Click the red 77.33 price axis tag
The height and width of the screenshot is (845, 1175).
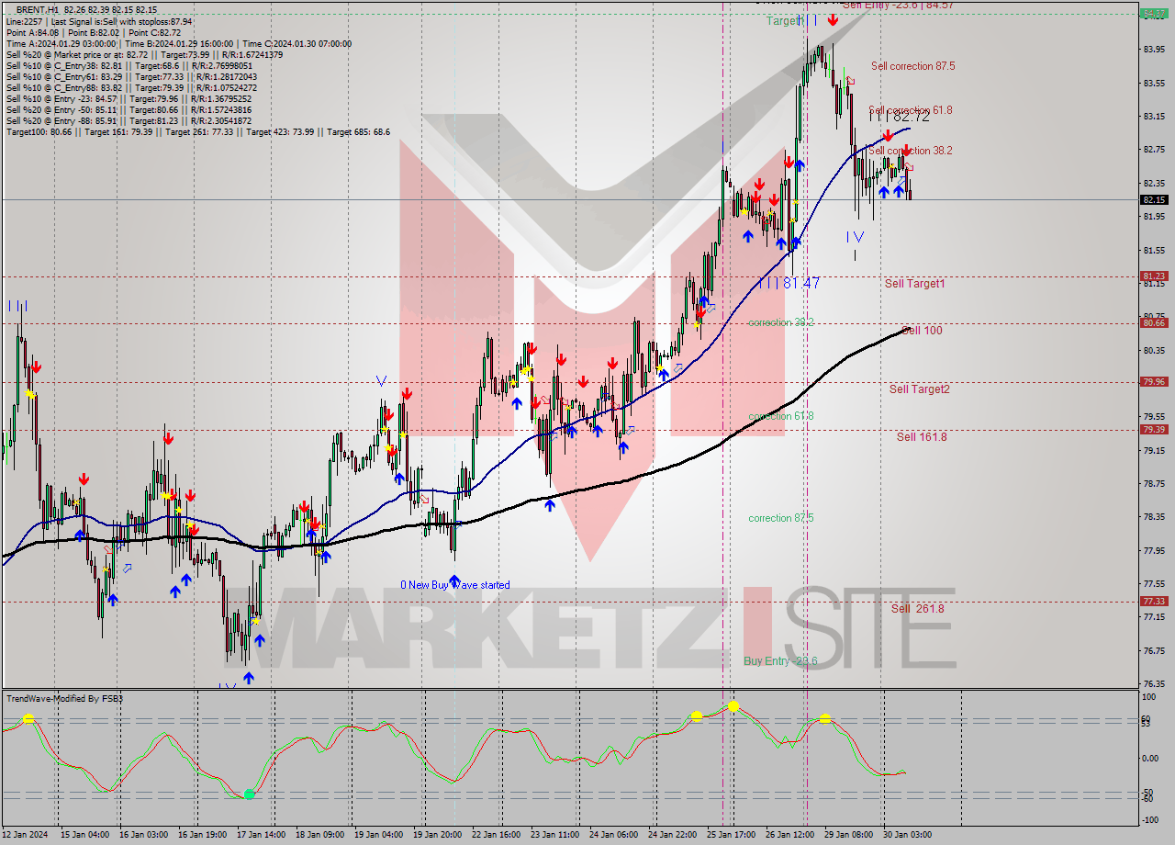[1154, 601]
